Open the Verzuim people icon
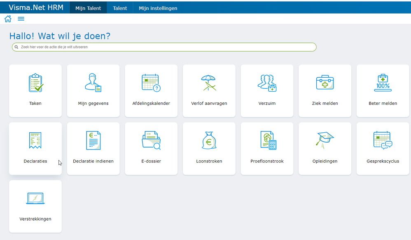This screenshot has width=411, height=240. click(x=267, y=83)
